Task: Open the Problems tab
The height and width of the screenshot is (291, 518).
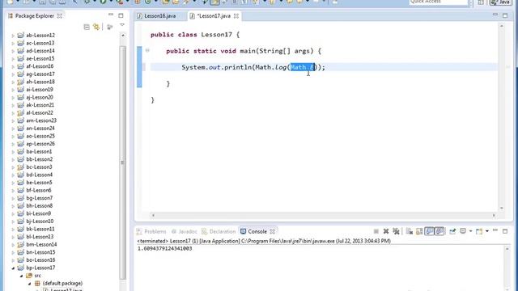Action: 151,232
